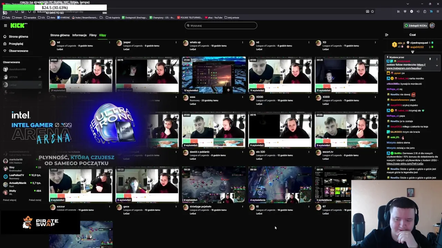Click the whats up clip title

195,42
